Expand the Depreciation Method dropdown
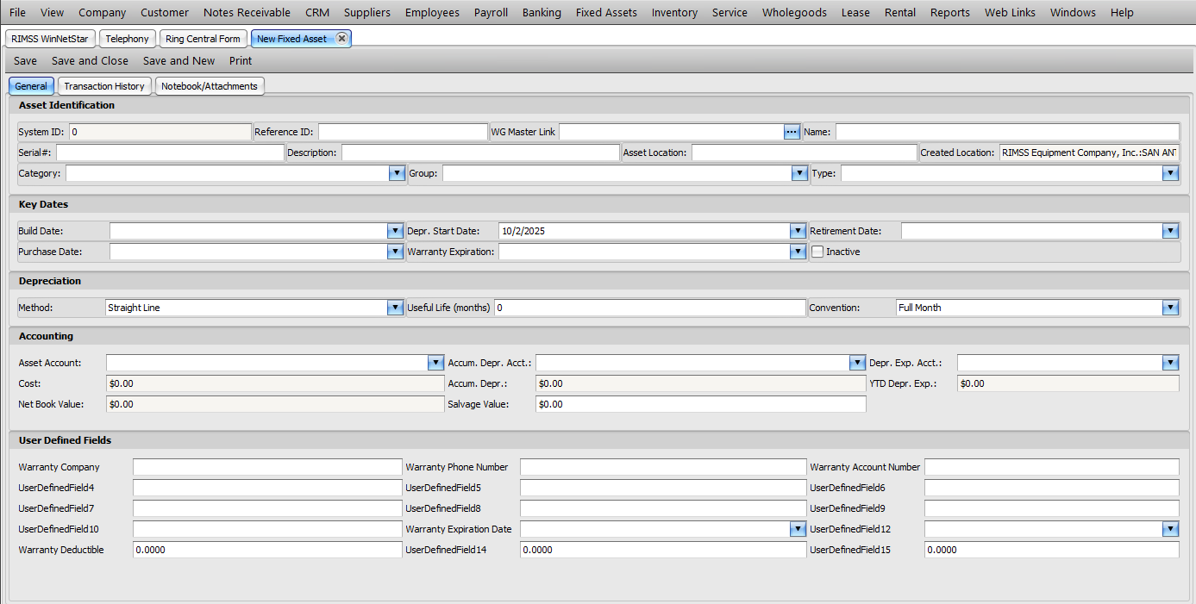This screenshot has height=604, width=1196. coord(395,308)
